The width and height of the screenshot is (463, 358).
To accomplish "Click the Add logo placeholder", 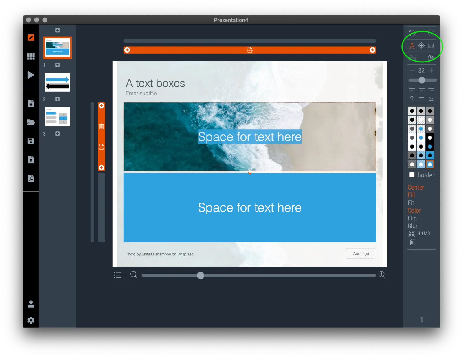I will pos(361,253).
